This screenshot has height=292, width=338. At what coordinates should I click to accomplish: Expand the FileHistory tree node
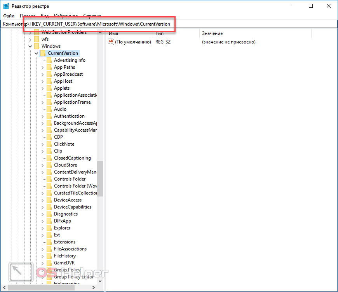(x=43, y=256)
